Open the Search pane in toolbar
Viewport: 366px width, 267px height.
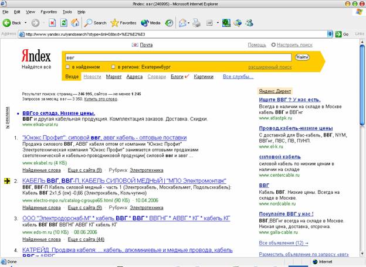pos(95,23)
